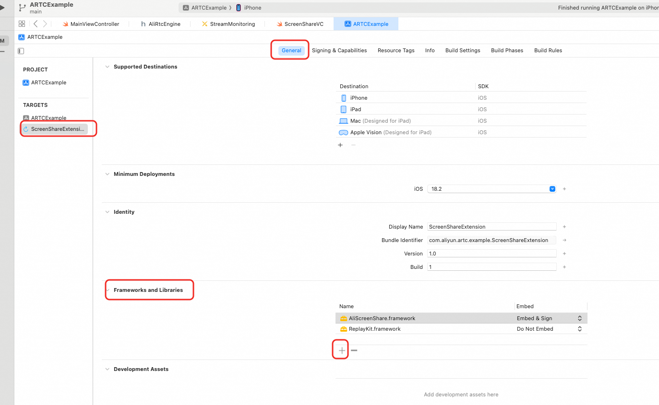
Task: Click the ReplayKit.framework toolbox icon
Action: [344, 329]
